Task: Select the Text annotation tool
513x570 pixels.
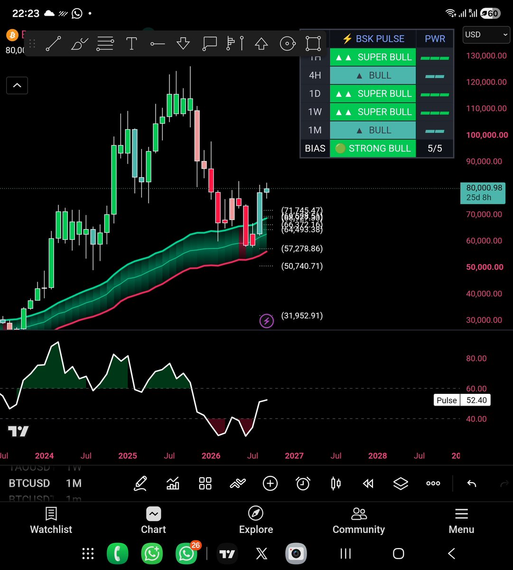Action: point(131,44)
